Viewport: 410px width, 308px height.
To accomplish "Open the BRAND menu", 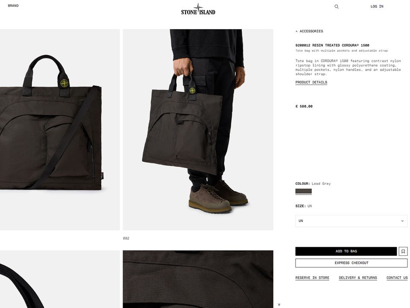I will [13, 6].
